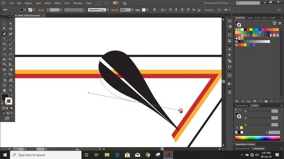This screenshot has width=284, height=159.
Task: Open the graphic Style dropdown
Action: (x=147, y=10)
